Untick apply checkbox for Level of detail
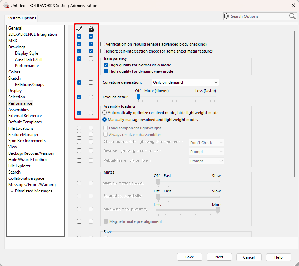The image size is (299, 266). pyautogui.click(x=79, y=97)
